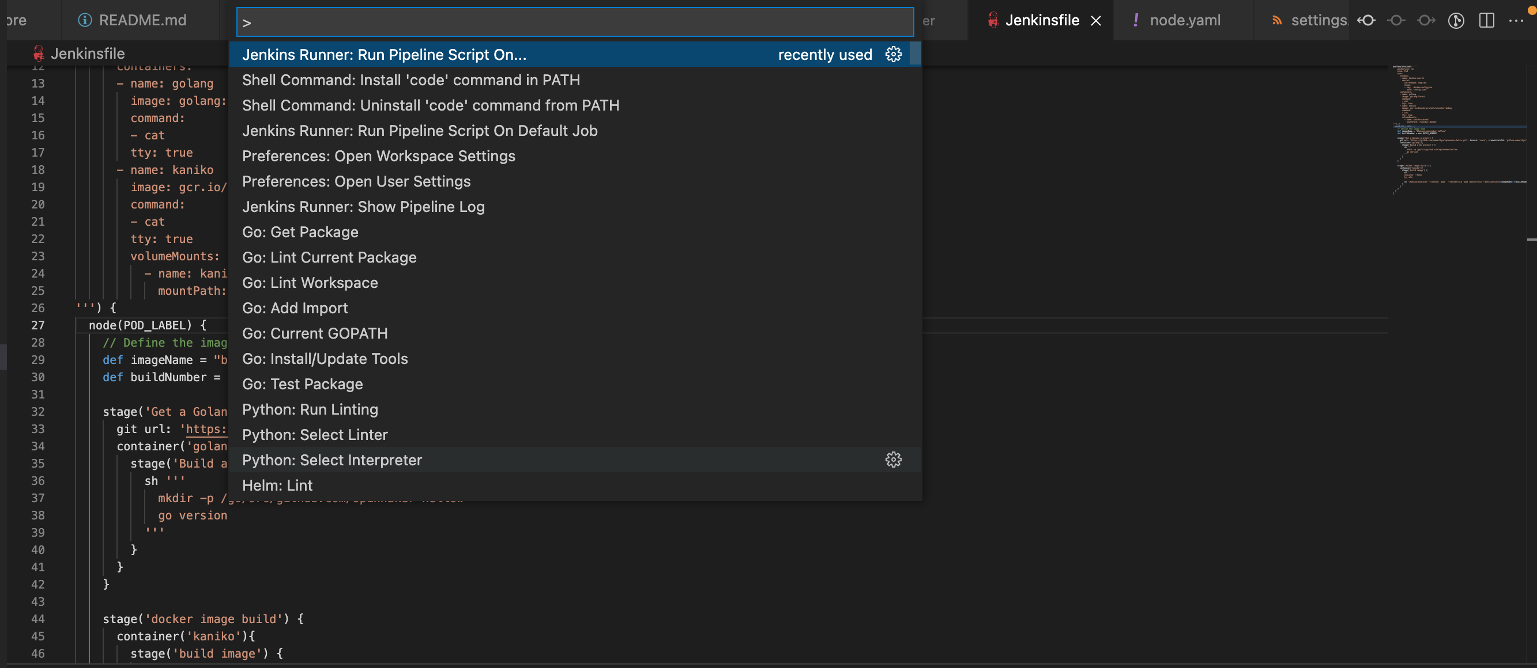Screen dimensions: 1537x668
Task: Pick Shell Command: Install 'code' command in PATH
Action: [410, 80]
